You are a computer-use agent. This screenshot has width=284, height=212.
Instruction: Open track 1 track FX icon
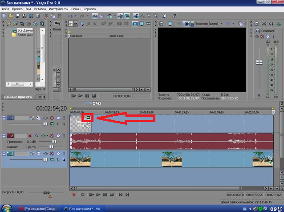45,118
